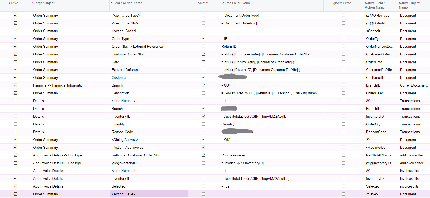
Task: Select the Native Object Name column header
Action: point(409,5)
